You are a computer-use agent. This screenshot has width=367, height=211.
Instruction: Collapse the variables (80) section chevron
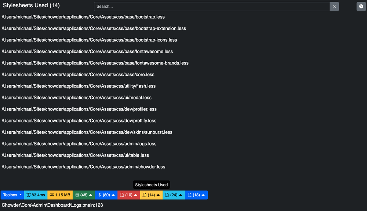click(113, 195)
